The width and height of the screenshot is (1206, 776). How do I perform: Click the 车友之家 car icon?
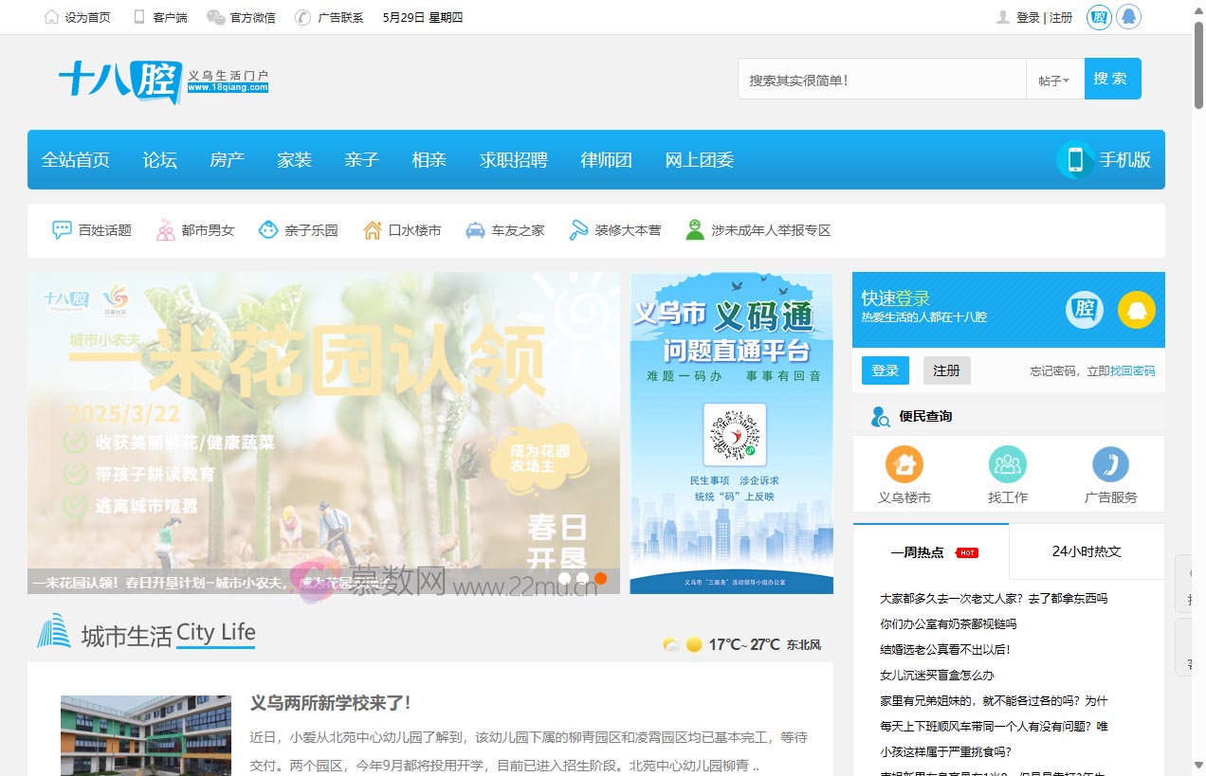click(475, 230)
